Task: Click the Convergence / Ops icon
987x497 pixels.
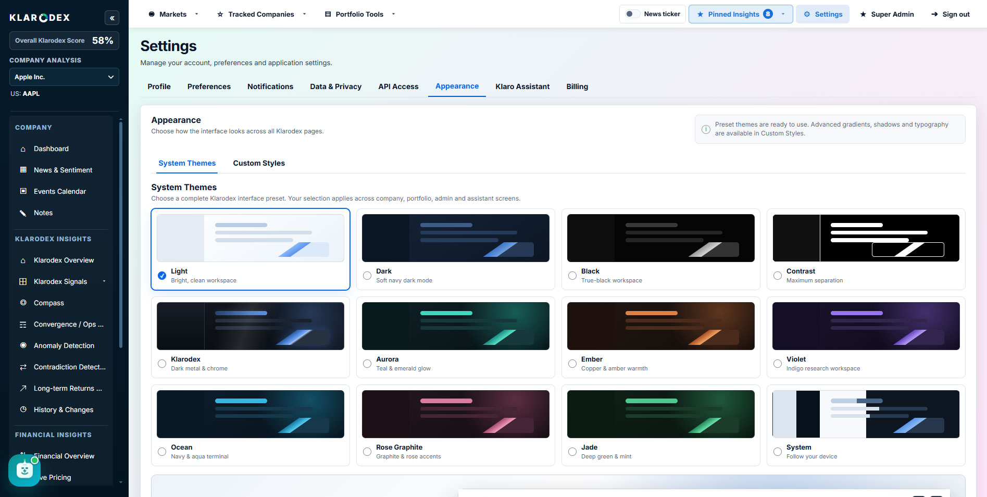Action: (x=23, y=325)
